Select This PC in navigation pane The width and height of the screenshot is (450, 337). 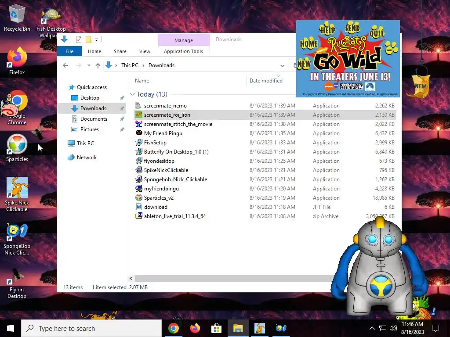coord(85,143)
